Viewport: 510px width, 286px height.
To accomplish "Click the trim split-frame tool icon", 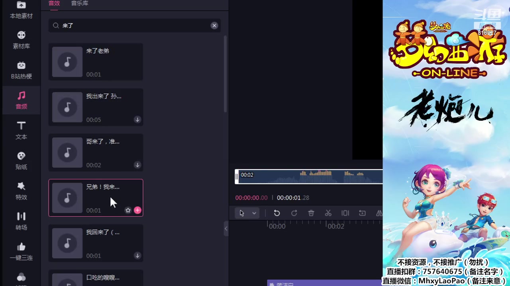I will pyautogui.click(x=345, y=213).
